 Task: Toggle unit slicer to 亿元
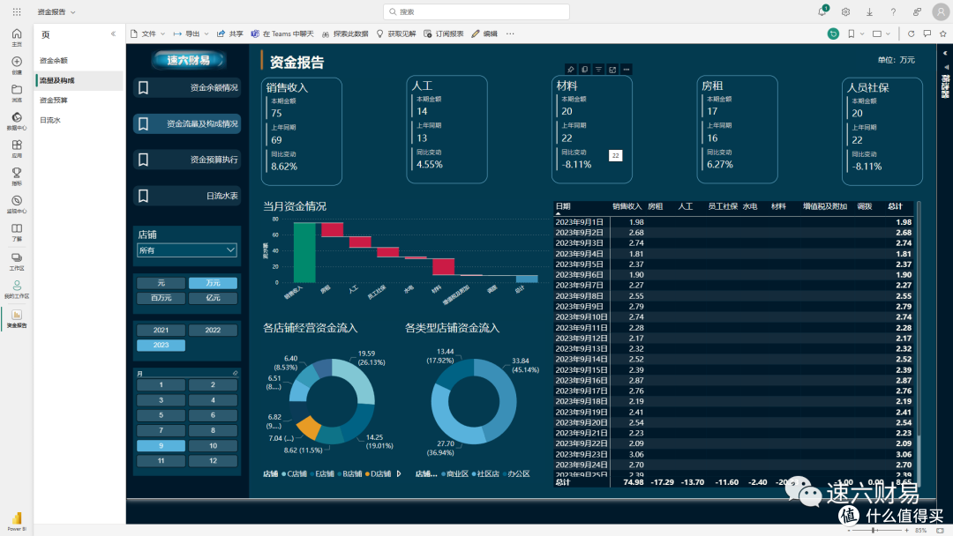tap(213, 298)
